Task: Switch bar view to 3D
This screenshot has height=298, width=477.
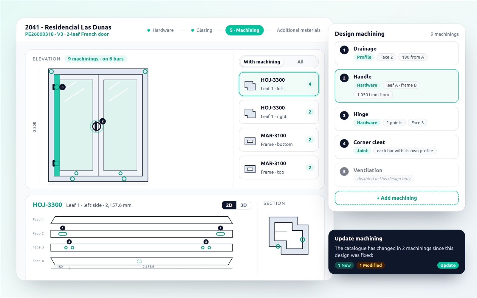Action: tap(244, 205)
